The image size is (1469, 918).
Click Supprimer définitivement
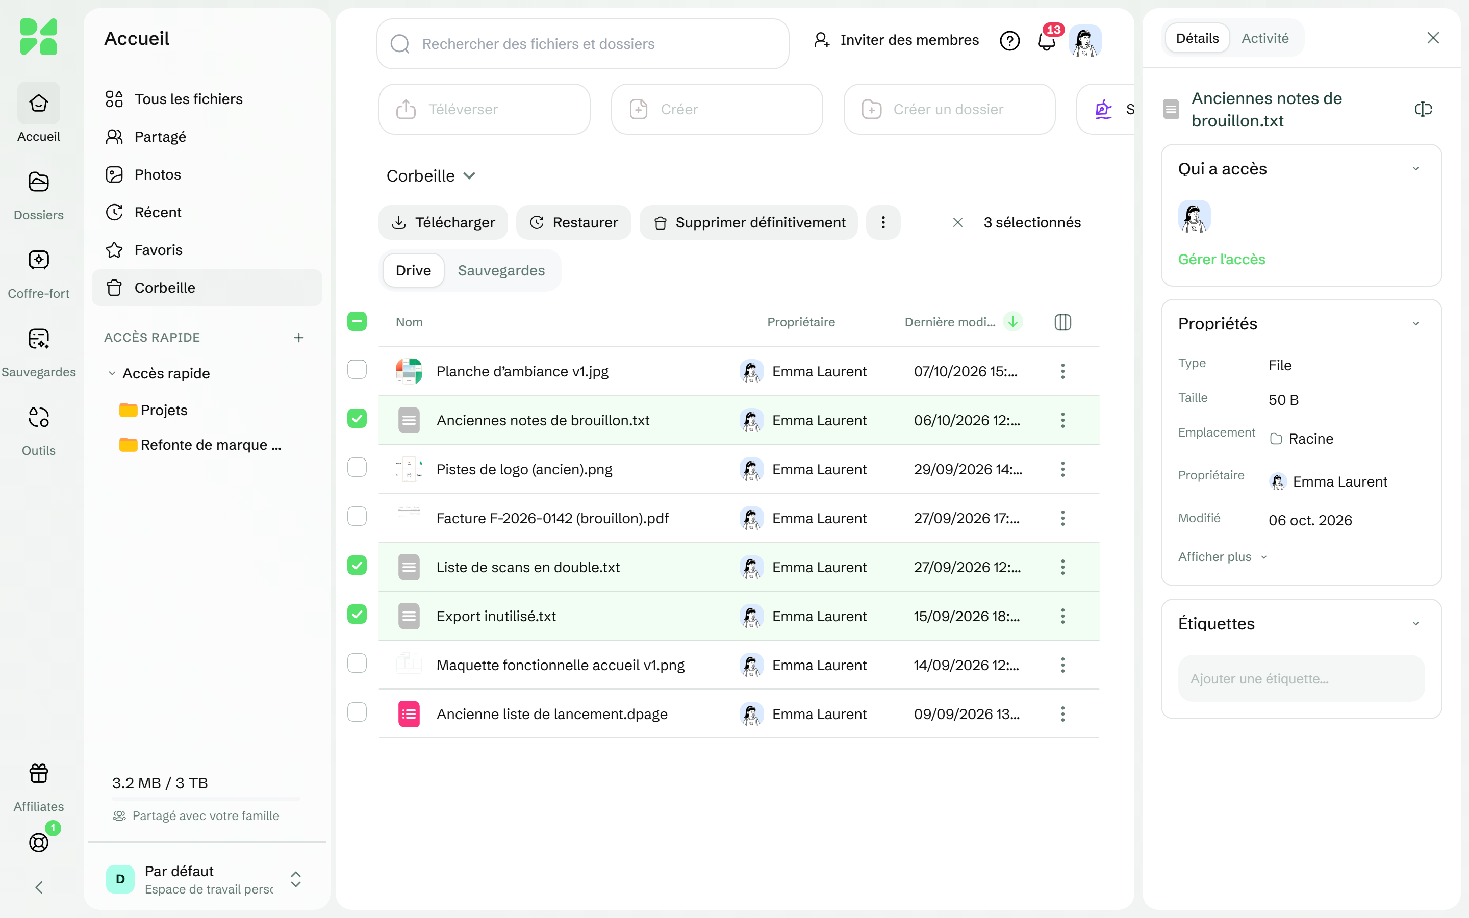[748, 222]
